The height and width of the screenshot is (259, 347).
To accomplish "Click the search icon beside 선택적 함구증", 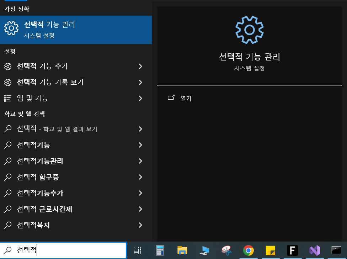I will (x=8, y=177).
